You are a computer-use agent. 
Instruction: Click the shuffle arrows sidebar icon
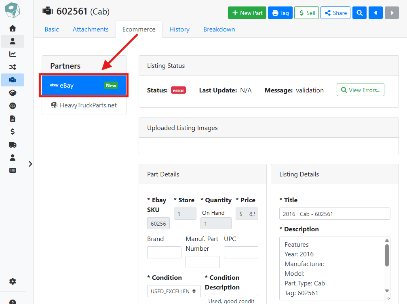coord(13,67)
